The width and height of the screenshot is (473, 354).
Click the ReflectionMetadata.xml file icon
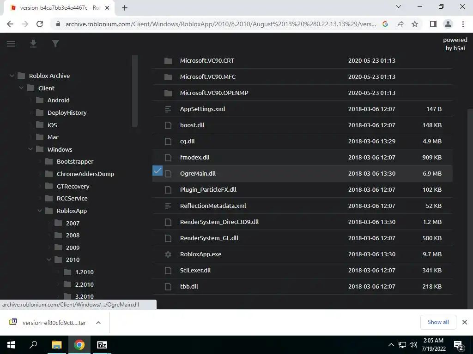point(168,206)
